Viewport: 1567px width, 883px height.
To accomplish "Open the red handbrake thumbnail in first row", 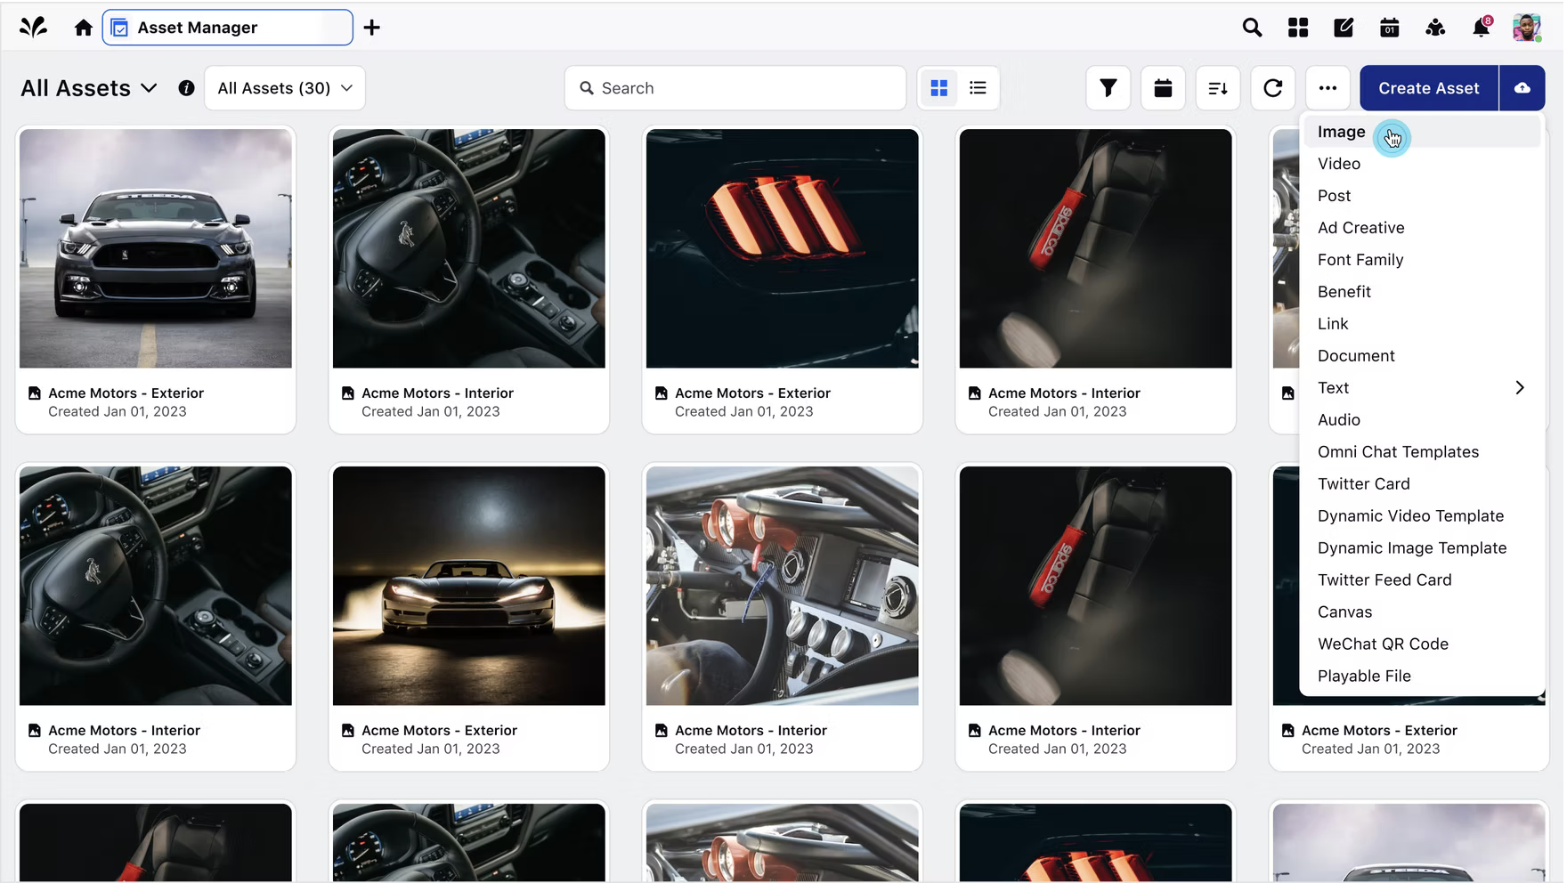I will 1096,248.
